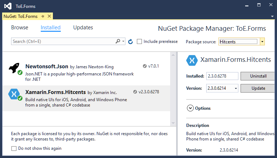The image size is (277, 158).
Task: Check Do not show this again
Action: (14, 148)
